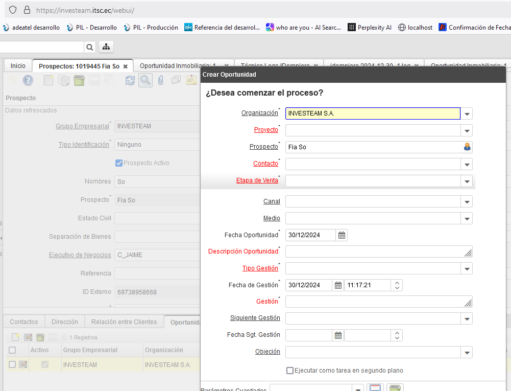Click the magnifier icon in the search box
Viewport: 511px width, 391px height.
point(90,47)
